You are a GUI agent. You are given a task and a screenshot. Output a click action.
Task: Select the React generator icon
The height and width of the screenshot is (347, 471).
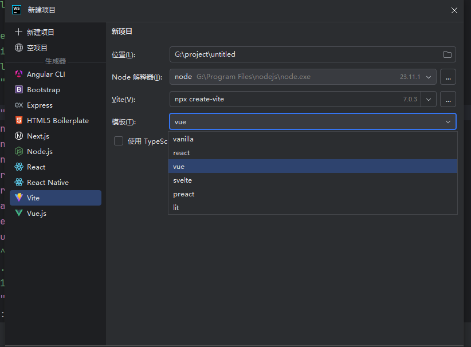pyautogui.click(x=19, y=167)
